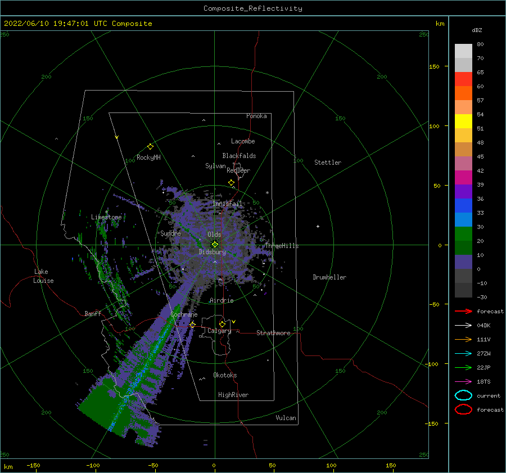This screenshot has width=506, height=473.
Task: Click the yellow diamond marker near RockyMH
Action: (x=150, y=147)
